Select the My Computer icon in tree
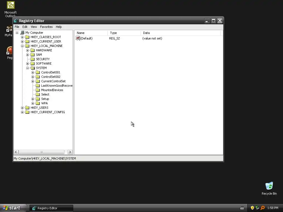Image resolution: width=283 pixels, height=212 pixels. (x=22, y=33)
